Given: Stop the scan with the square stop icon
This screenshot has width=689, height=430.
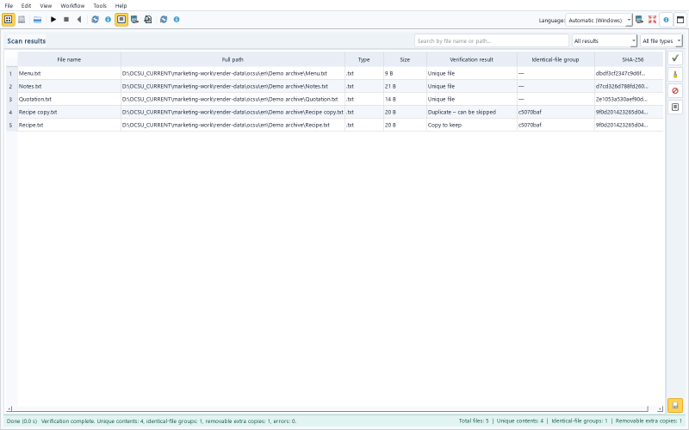Looking at the screenshot, I should (x=66, y=19).
